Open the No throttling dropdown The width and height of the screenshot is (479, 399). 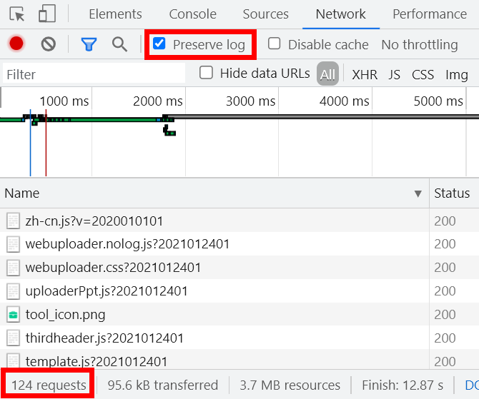(x=419, y=44)
